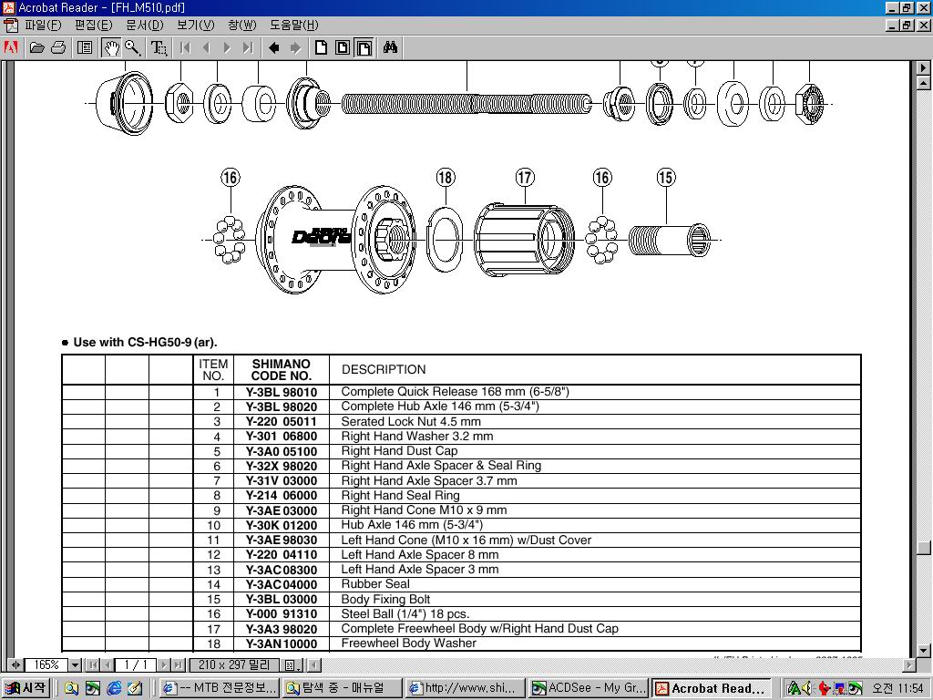Open the 문서(D) menu
This screenshot has width=933, height=700.
145,25
